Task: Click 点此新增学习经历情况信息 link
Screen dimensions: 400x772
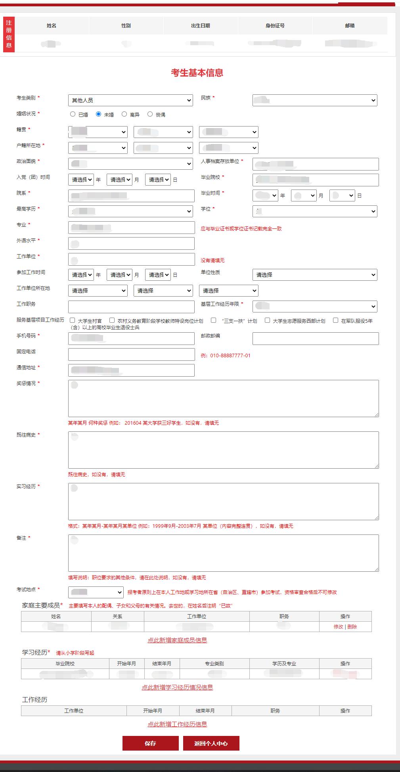Action: pyautogui.click(x=177, y=688)
